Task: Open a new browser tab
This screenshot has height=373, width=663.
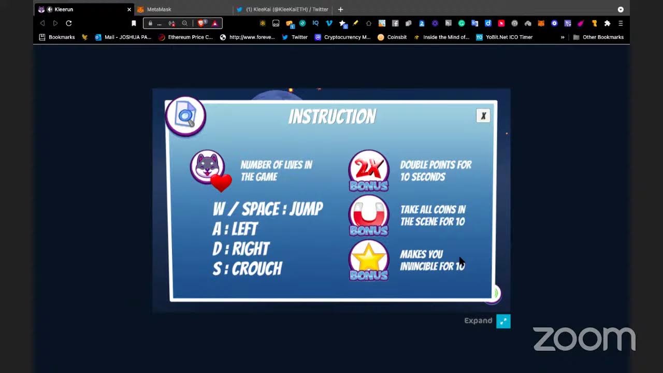Action: (x=340, y=9)
